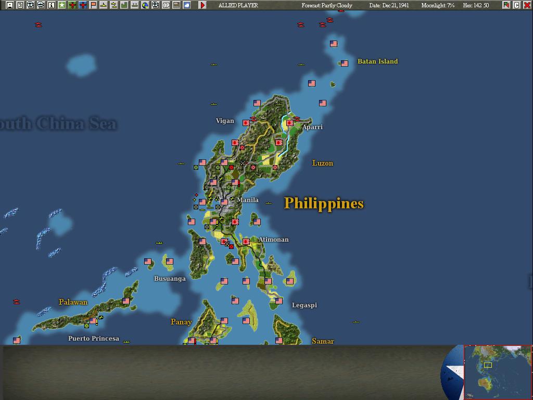Select red enemy task force in top-left sea
The width and height of the screenshot is (533, 400).
[39, 24]
